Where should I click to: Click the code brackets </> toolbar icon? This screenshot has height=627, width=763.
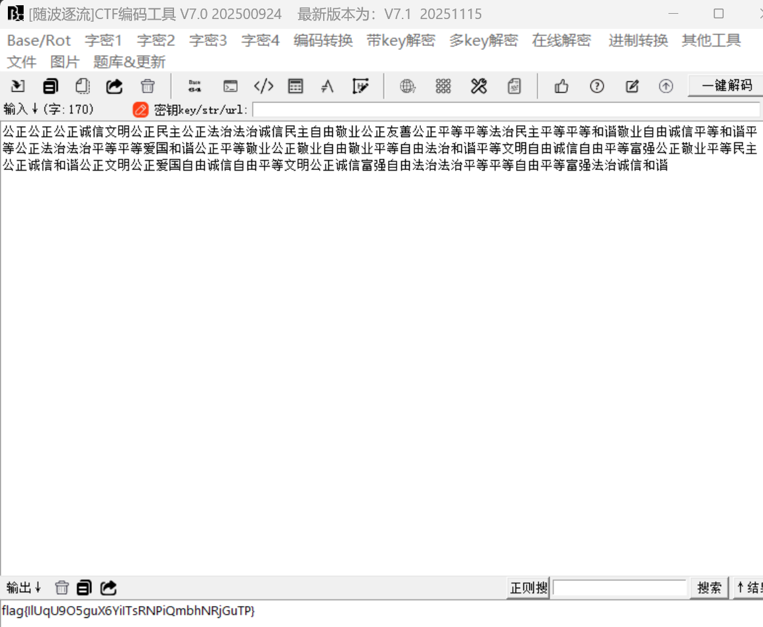pos(263,86)
